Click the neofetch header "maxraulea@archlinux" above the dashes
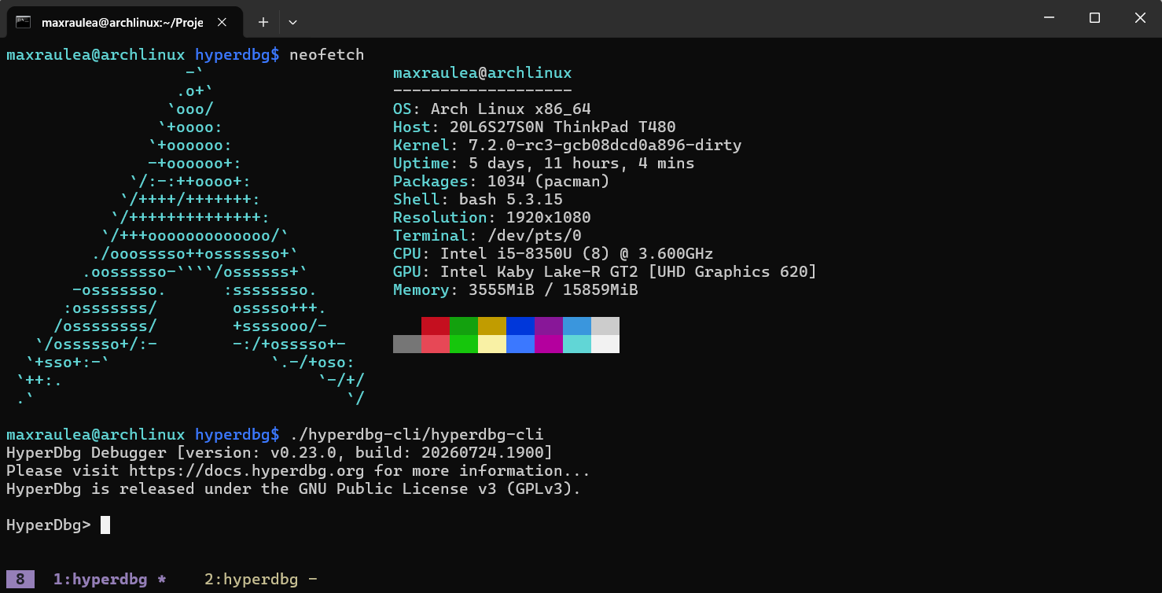 (x=483, y=73)
